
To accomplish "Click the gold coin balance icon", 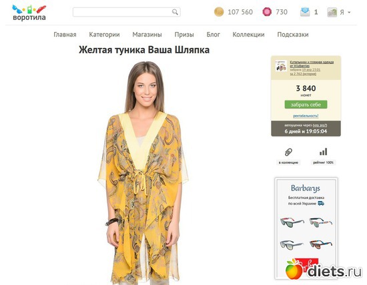I will 219,12.
